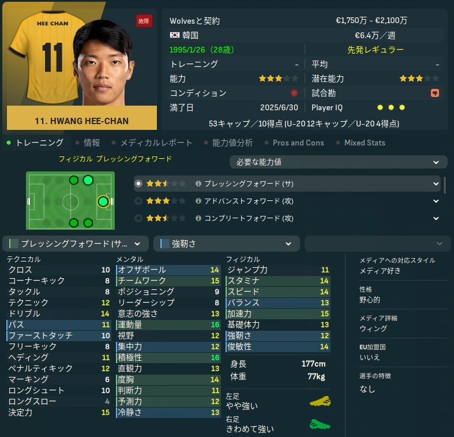The width and height of the screenshot is (454, 437).
Task: Click the orange match sharpness icon
Action: pyautogui.click(x=434, y=93)
